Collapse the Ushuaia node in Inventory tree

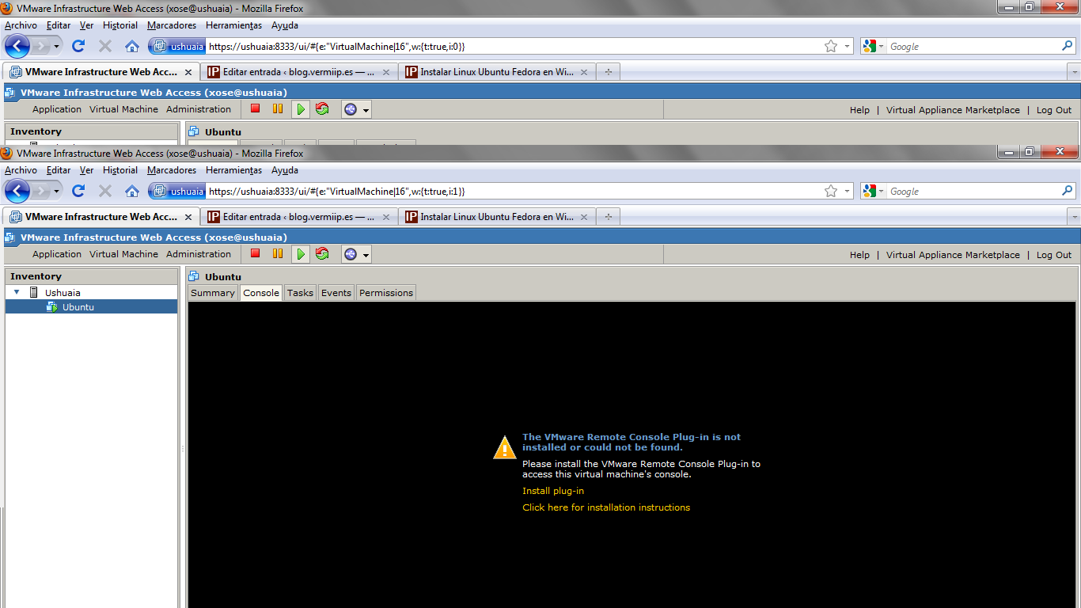(x=17, y=292)
